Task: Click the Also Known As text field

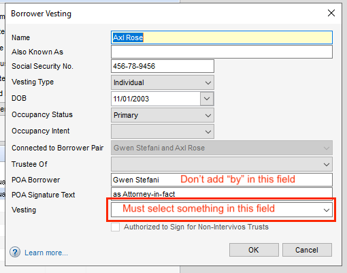Action: tap(222, 52)
